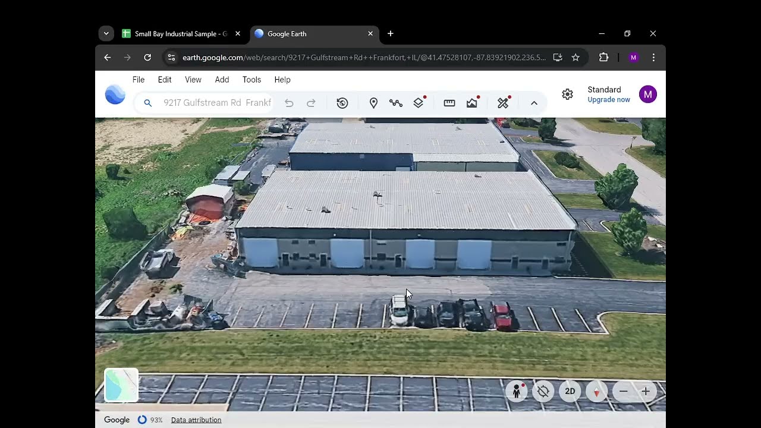Screen dimensions: 761x428
Task: Toggle the 2D view button
Action: point(570,391)
